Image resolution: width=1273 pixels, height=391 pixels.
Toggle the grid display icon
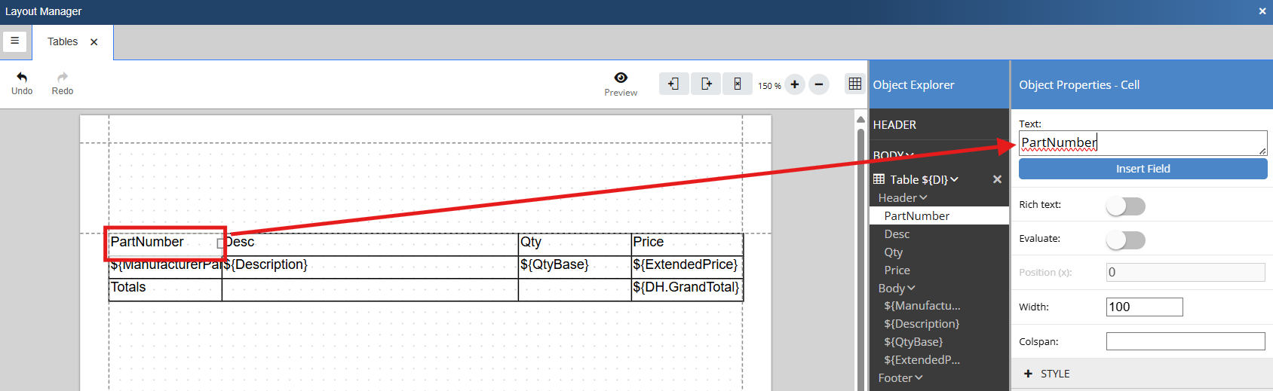[x=854, y=84]
